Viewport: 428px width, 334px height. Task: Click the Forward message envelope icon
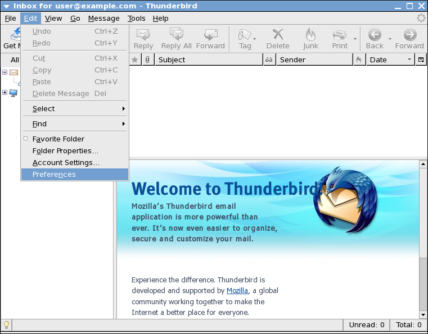click(x=210, y=35)
